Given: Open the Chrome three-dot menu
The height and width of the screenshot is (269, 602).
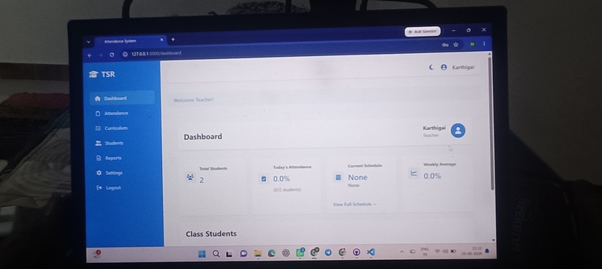Looking at the screenshot, I should [484, 44].
